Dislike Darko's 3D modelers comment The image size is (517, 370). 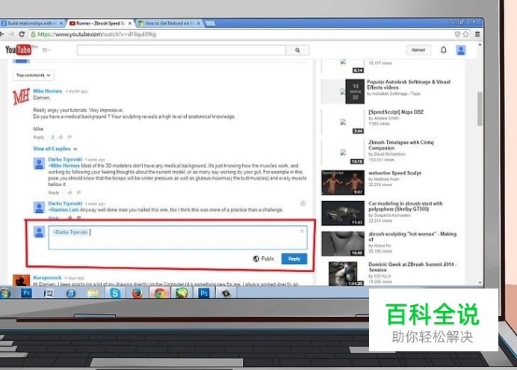[x=78, y=193]
